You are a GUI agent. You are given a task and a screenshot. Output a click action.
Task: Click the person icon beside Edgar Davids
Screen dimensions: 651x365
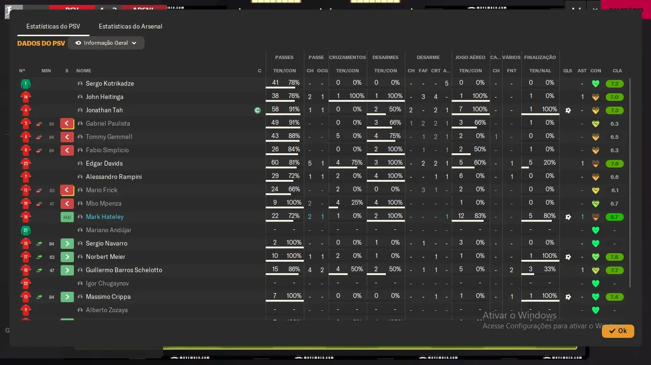[x=80, y=164]
